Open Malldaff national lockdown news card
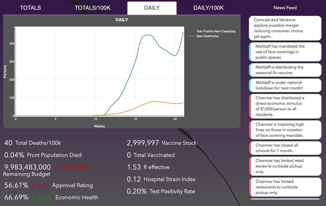Screen dimensions: 326x206 [x=285, y=85]
